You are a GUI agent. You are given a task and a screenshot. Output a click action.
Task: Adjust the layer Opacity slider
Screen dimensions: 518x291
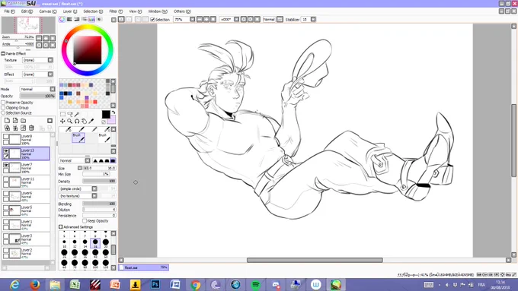coord(37,96)
